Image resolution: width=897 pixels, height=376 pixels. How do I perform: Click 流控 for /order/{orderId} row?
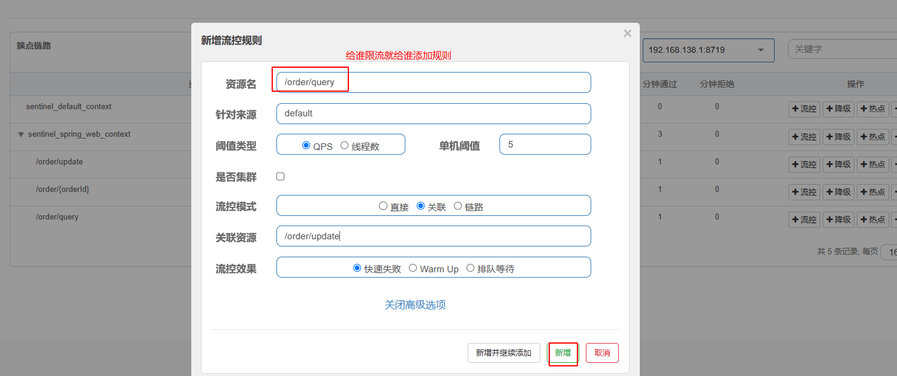804,192
